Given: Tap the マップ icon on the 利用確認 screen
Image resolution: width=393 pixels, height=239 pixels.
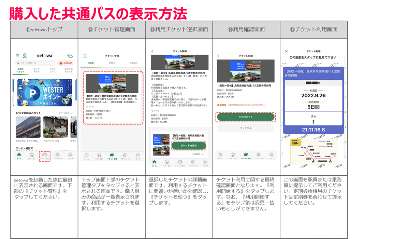Looking at the screenshot, I should point(272,156).
